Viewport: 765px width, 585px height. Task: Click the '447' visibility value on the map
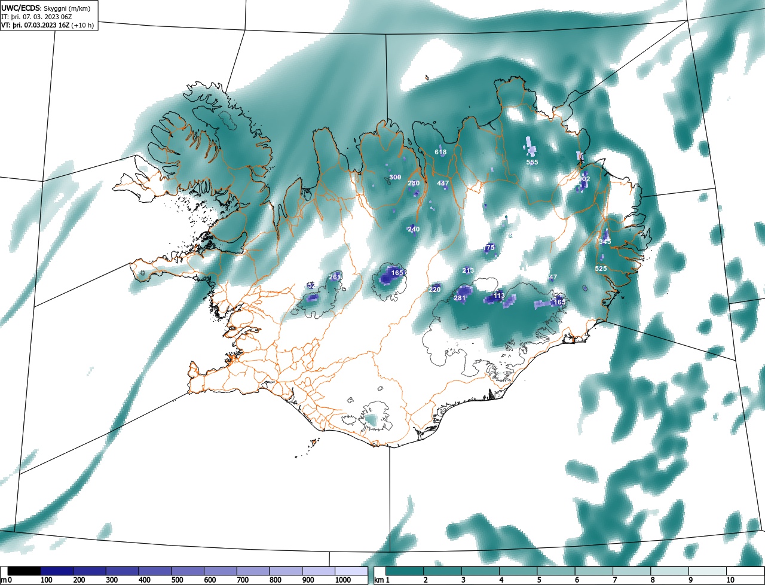click(443, 184)
